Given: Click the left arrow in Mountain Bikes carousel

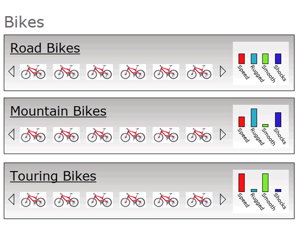Looking at the screenshot, I should [12, 135].
